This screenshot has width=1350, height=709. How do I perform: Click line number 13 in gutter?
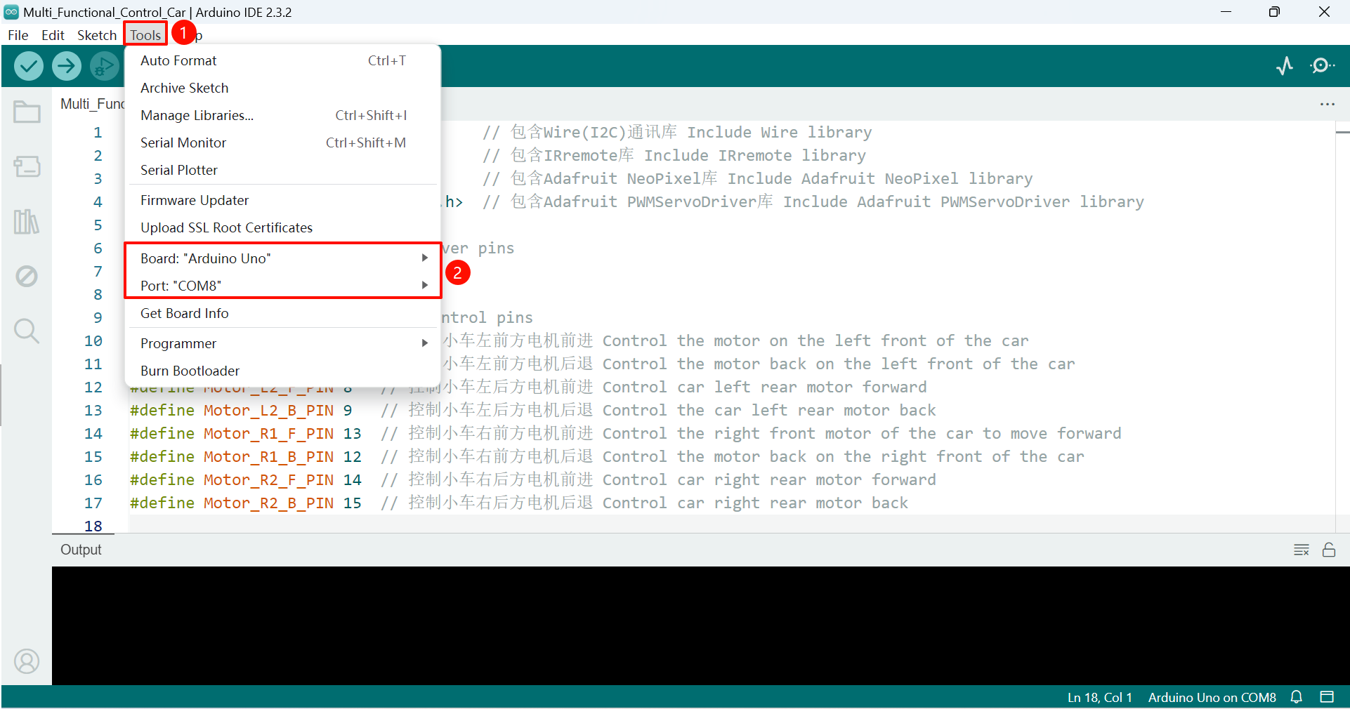tap(93, 411)
